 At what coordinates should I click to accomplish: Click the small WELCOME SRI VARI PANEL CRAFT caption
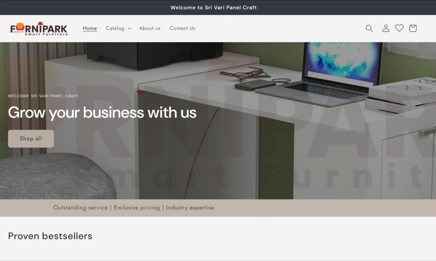[43, 96]
